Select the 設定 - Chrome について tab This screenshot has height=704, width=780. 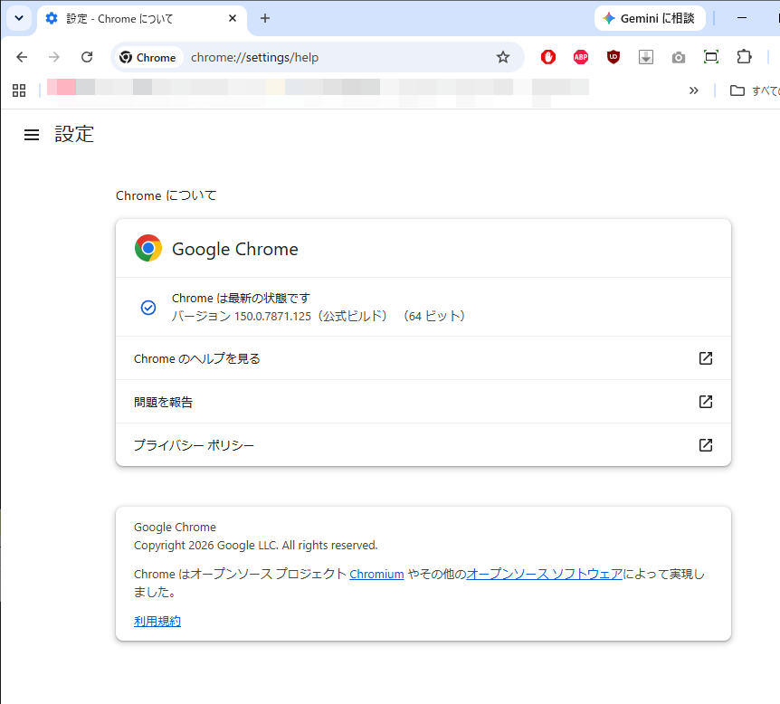click(142, 19)
